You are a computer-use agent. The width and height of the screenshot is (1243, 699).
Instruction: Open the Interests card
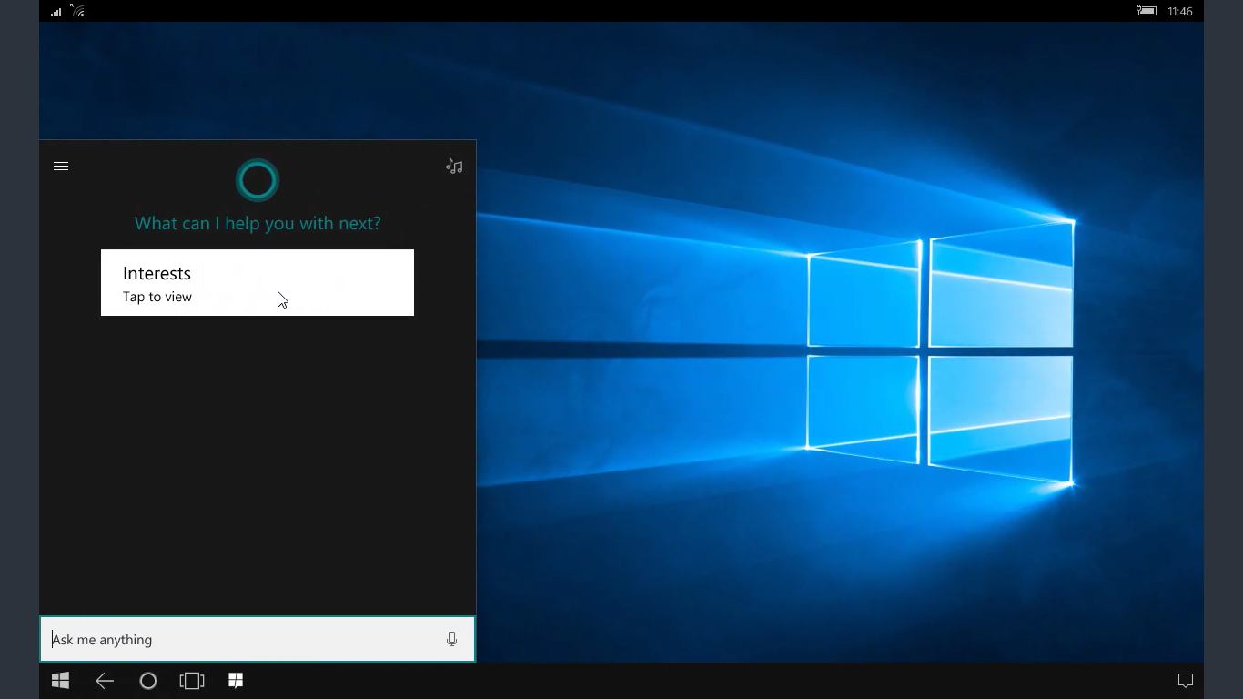[x=258, y=282]
